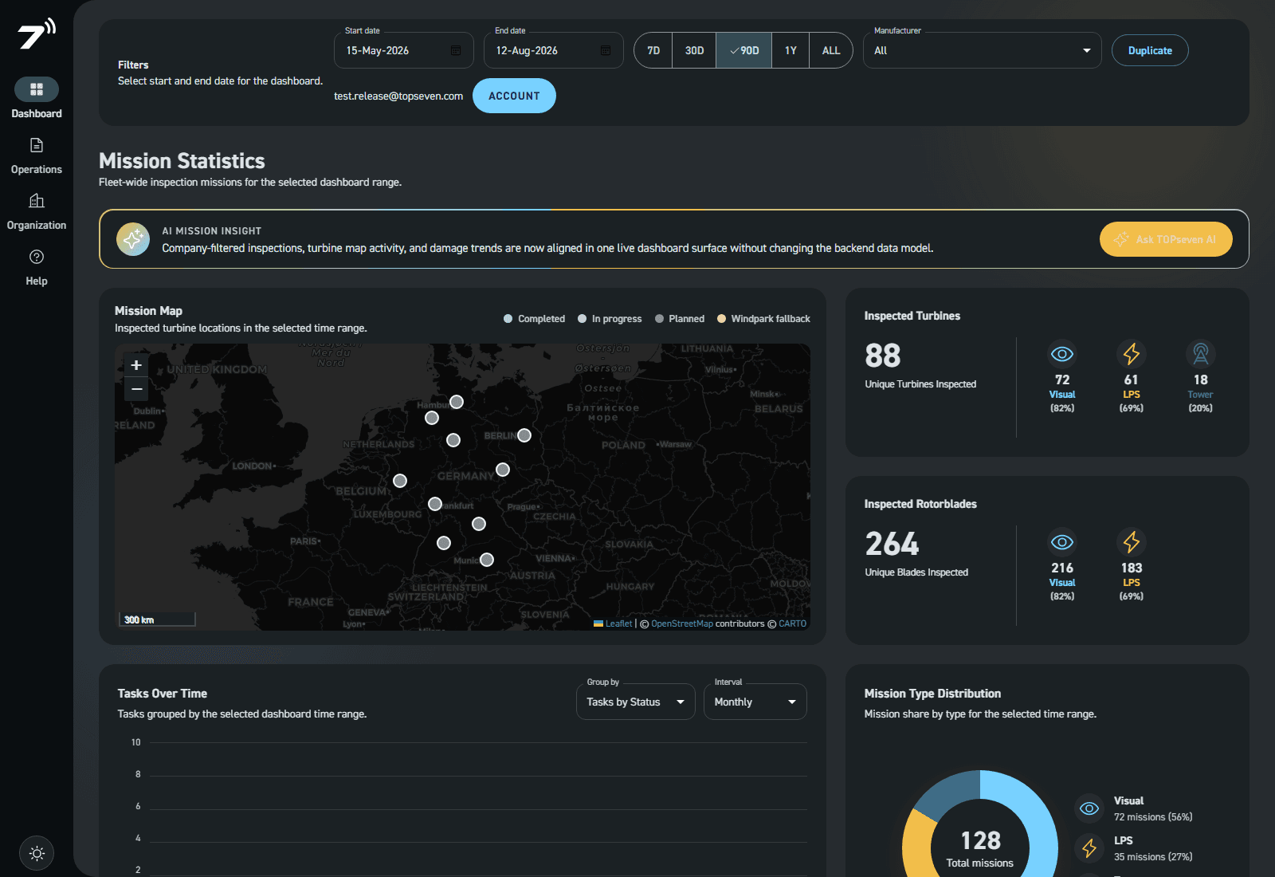Viewport: 1275px width, 877px height.
Task: Click 72 missions (56%) text
Action: tap(1153, 817)
